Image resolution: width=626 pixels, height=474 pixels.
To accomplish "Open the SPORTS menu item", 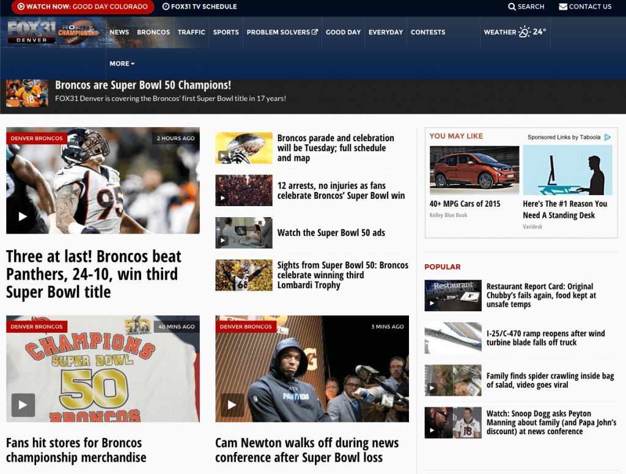I will pos(226,32).
